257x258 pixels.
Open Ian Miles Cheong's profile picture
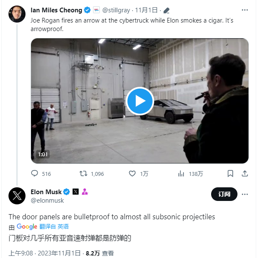[x=17, y=14]
